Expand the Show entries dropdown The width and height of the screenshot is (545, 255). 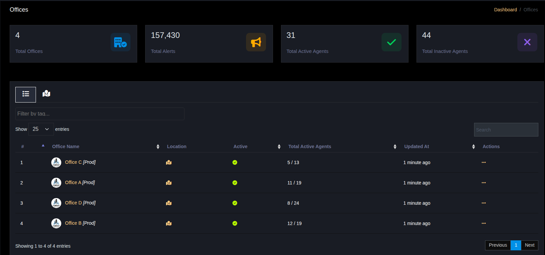coord(41,129)
